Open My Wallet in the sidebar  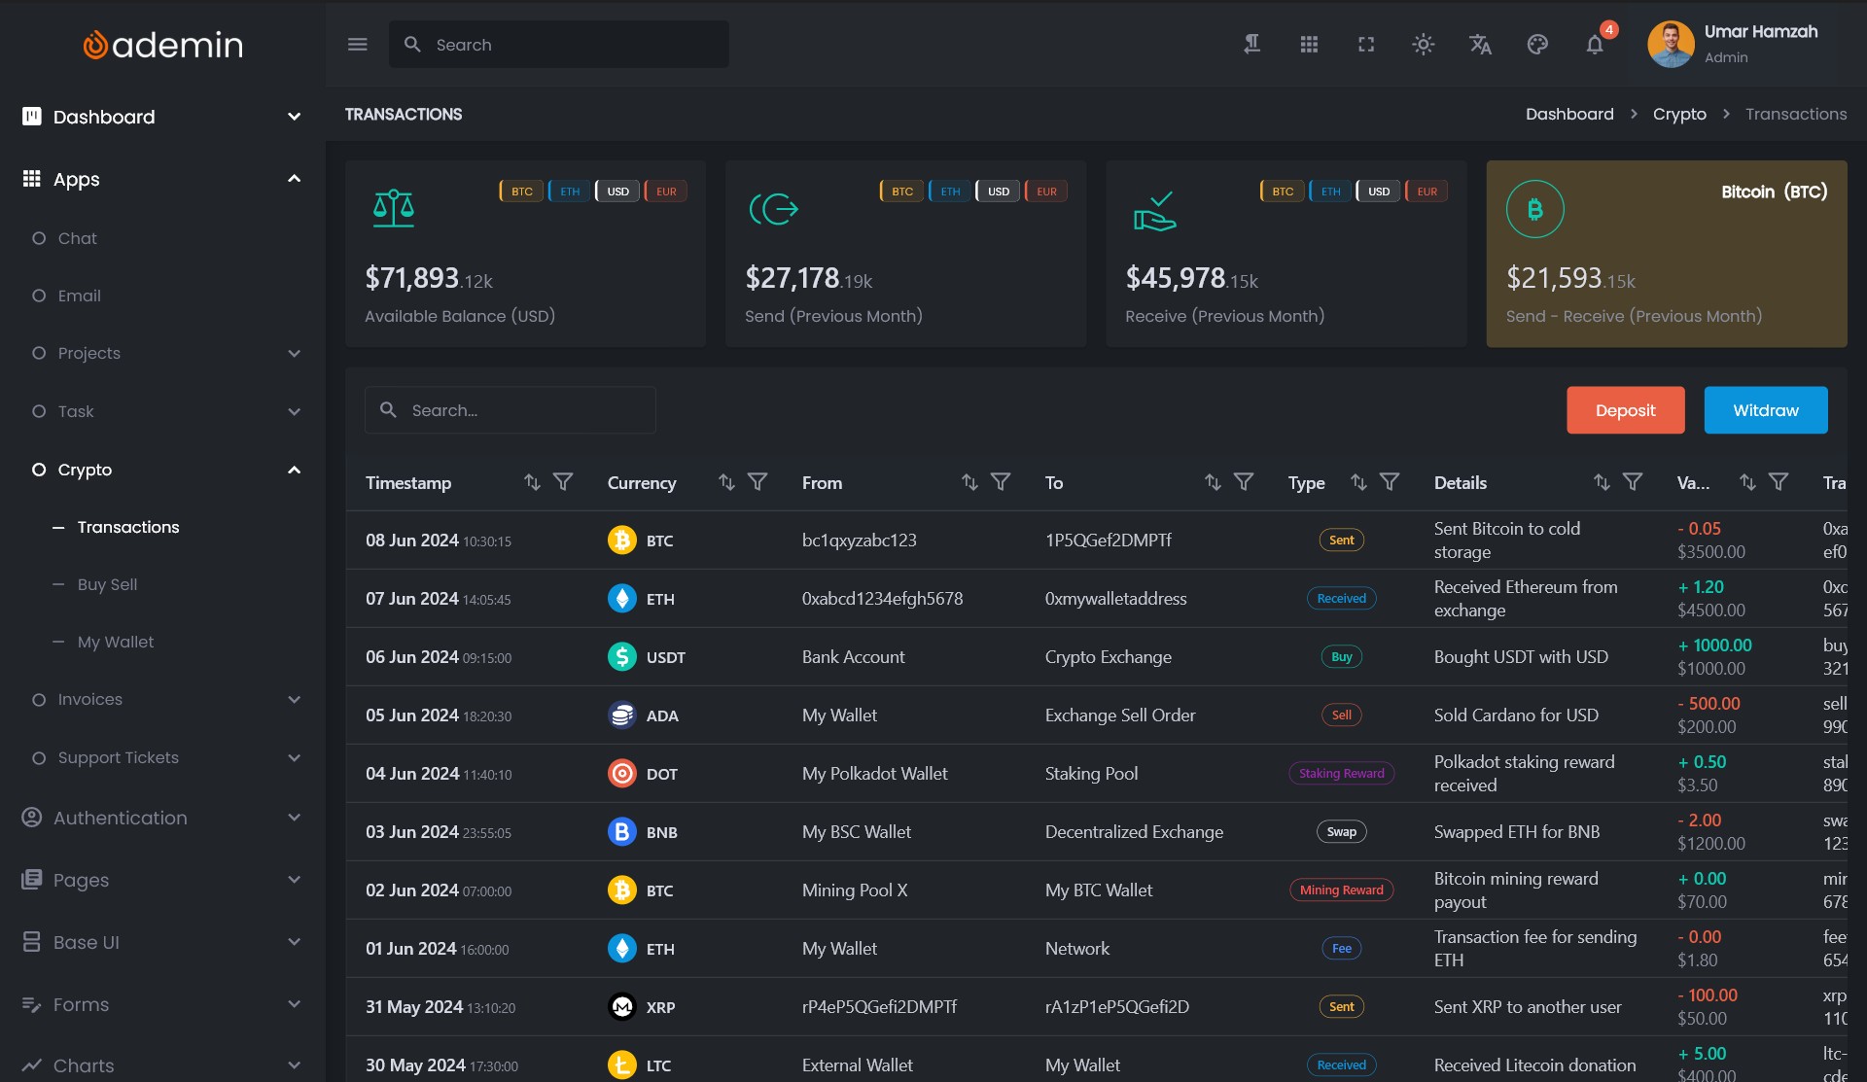(115, 642)
